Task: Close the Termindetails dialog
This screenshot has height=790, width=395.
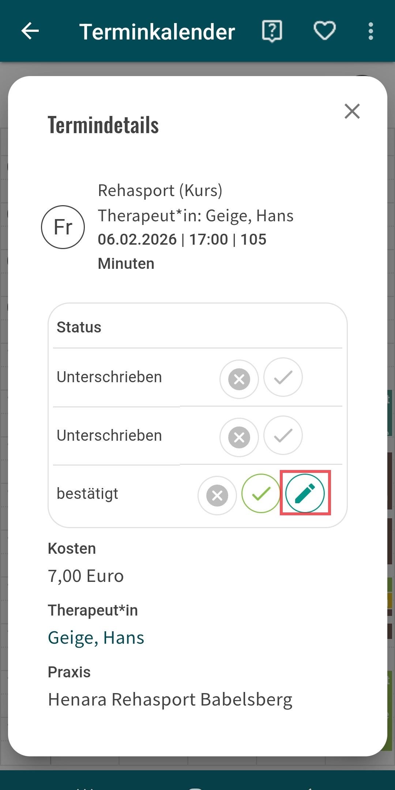Action: pos(352,111)
